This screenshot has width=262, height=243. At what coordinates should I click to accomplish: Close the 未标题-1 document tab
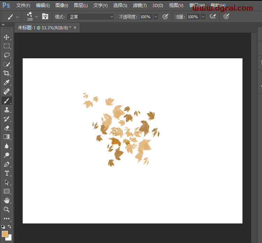pos(75,28)
